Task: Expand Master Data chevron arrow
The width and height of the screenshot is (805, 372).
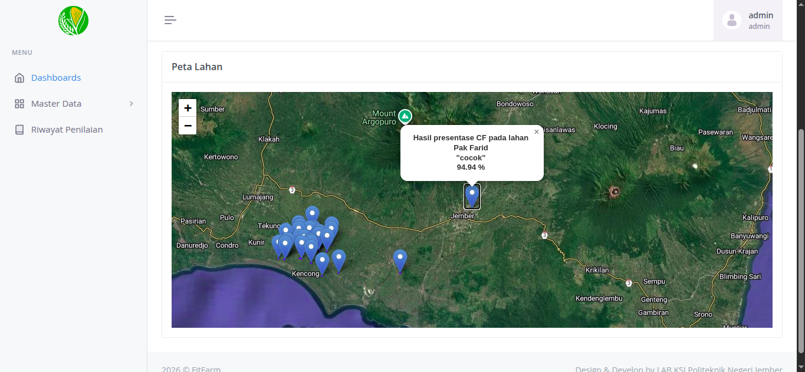Action: [x=132, y=104]
